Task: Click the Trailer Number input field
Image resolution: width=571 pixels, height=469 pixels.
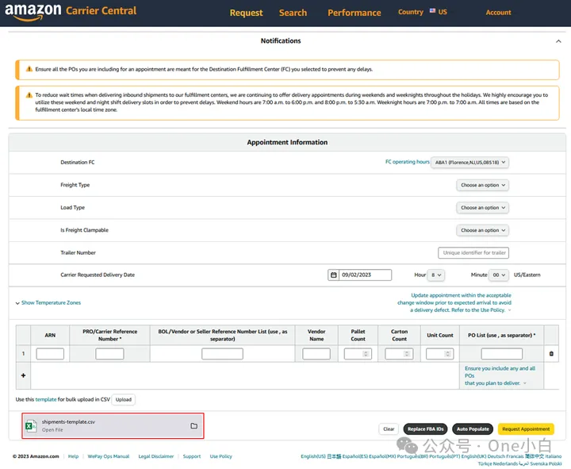Action: 473,253
